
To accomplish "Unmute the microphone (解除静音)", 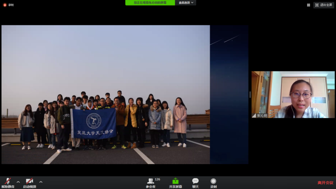I will coord(7,182).
